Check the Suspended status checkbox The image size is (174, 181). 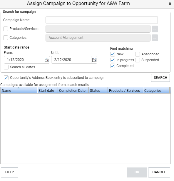pyautogui.click(x=138, y=60)
